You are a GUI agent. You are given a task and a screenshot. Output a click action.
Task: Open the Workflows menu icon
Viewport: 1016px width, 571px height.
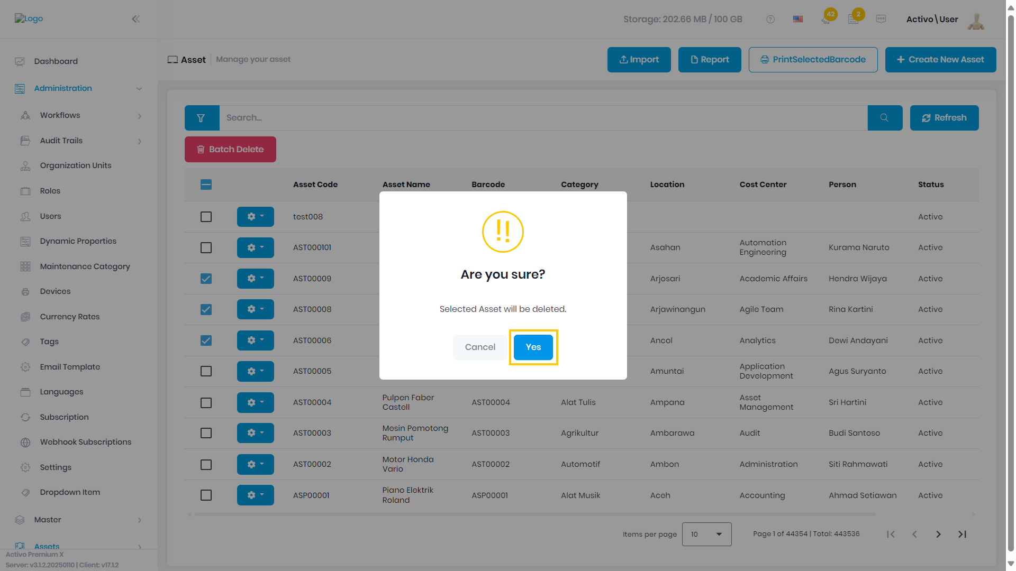pos(25,115)
